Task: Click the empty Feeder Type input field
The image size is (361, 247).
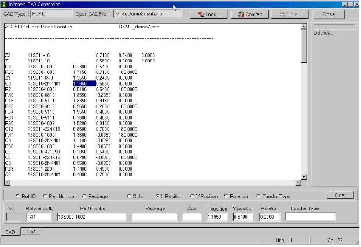Action: (x=310, y=217)
